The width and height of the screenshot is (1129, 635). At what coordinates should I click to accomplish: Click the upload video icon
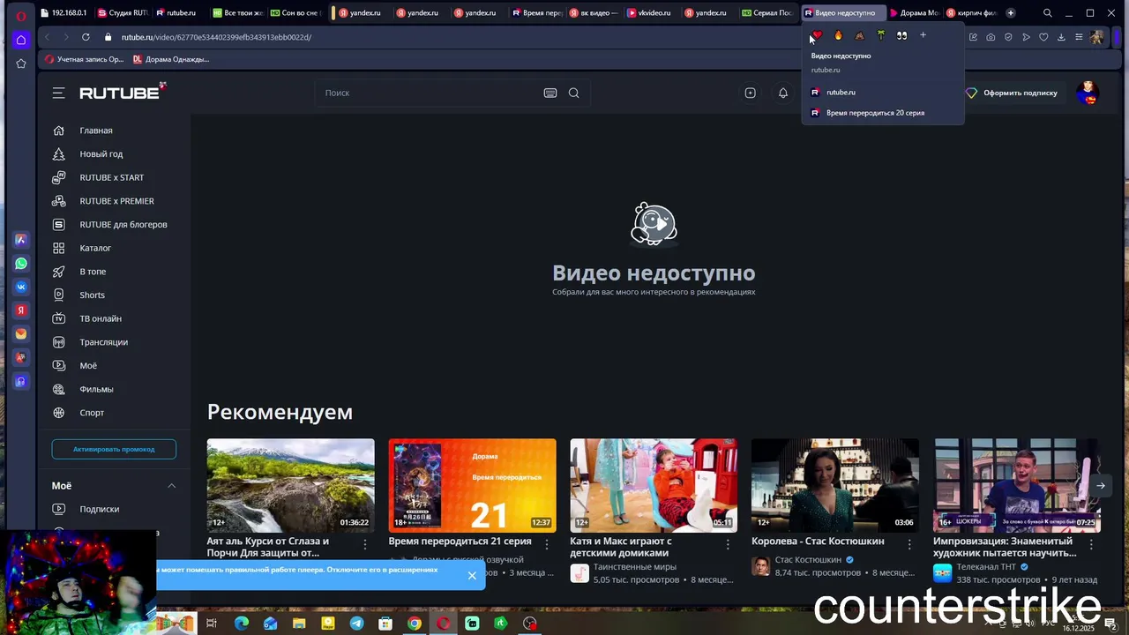(750, 93)
